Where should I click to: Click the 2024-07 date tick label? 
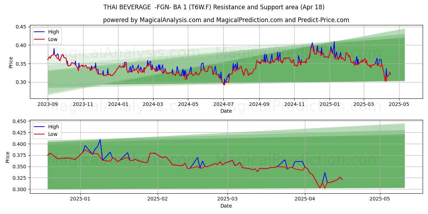tap(223, 104)
